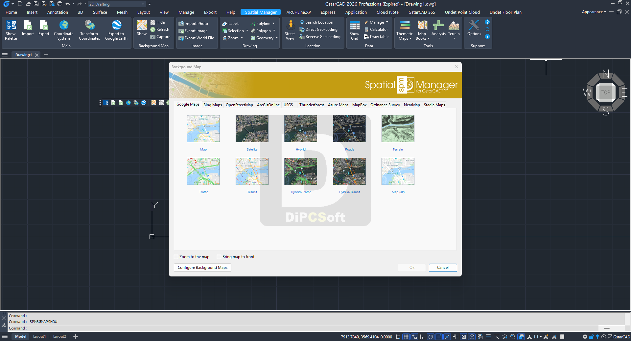Open the Thematic Maps dropdown
Screen dimensions: 631x341
tap(405, 30)
